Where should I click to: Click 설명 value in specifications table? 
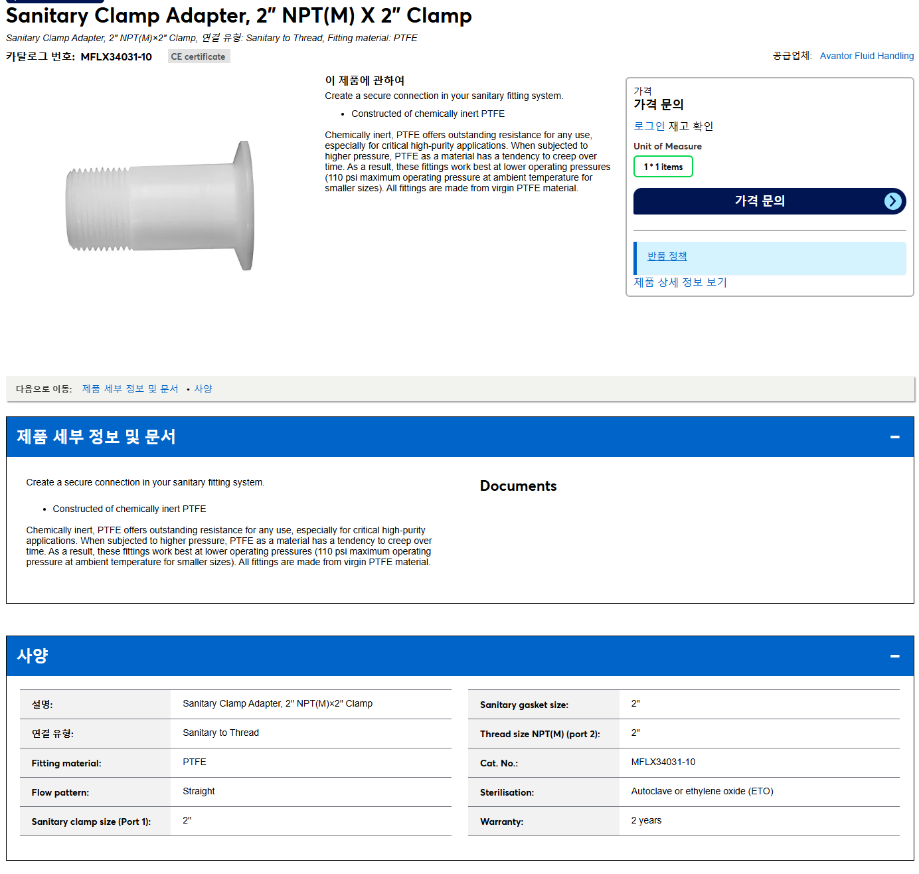pos(278,703)
